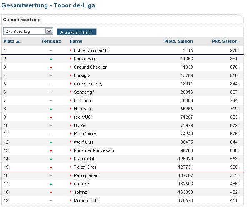252x207 pixels.
Task: Click the green trend arrow for arno 73
Action: point(51,184)
